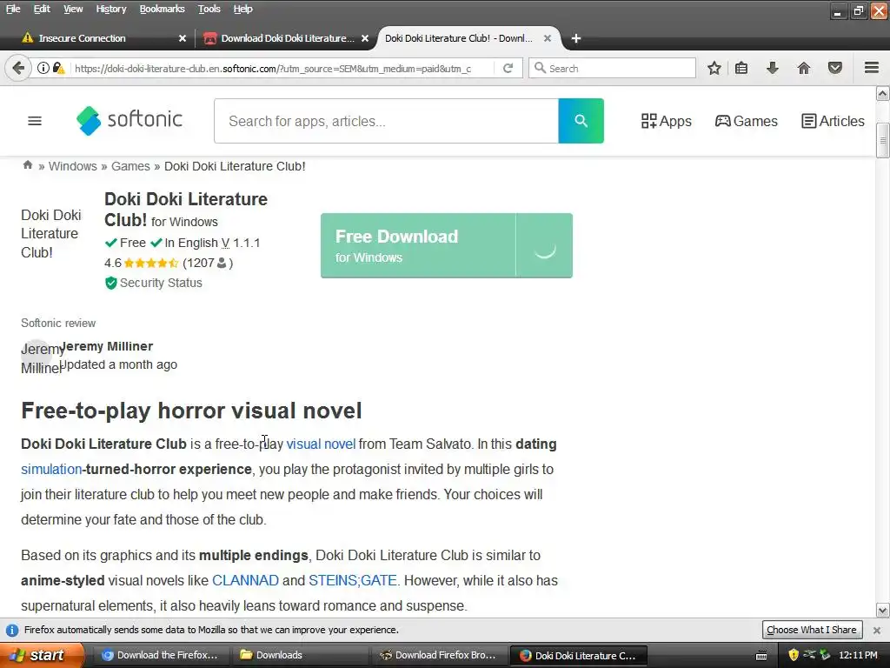Viewport: 890px width, 668px height.
Task: Open Articles section in Softonic header
Action: point(833,121)
